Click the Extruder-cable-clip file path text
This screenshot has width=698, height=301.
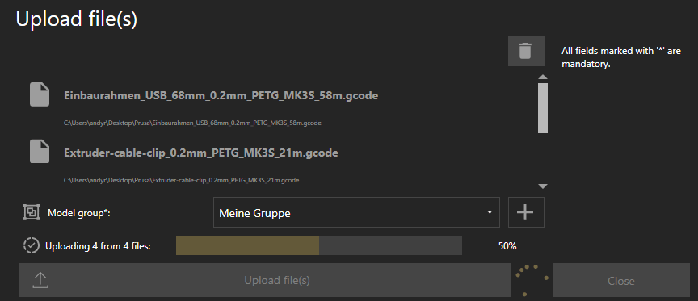click(181, 181)
